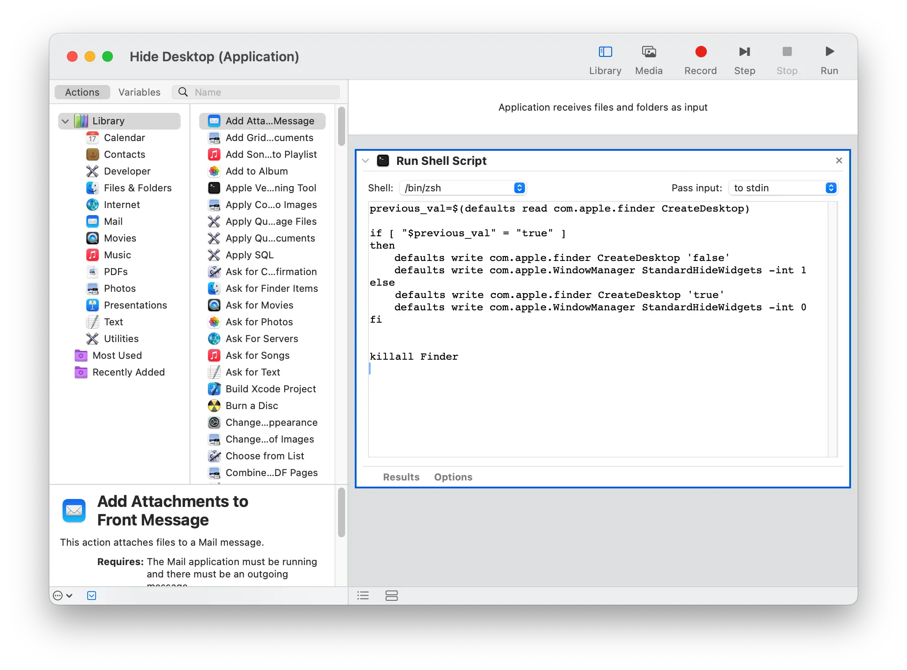This screenshot has width=907, height=670.
Task: Collapse the Run Shell Script action
Action: click(366, 160)
